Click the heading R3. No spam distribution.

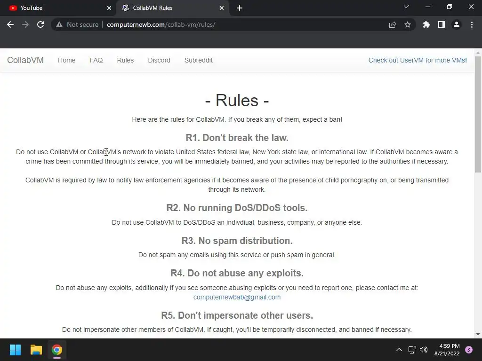point(237,240)
